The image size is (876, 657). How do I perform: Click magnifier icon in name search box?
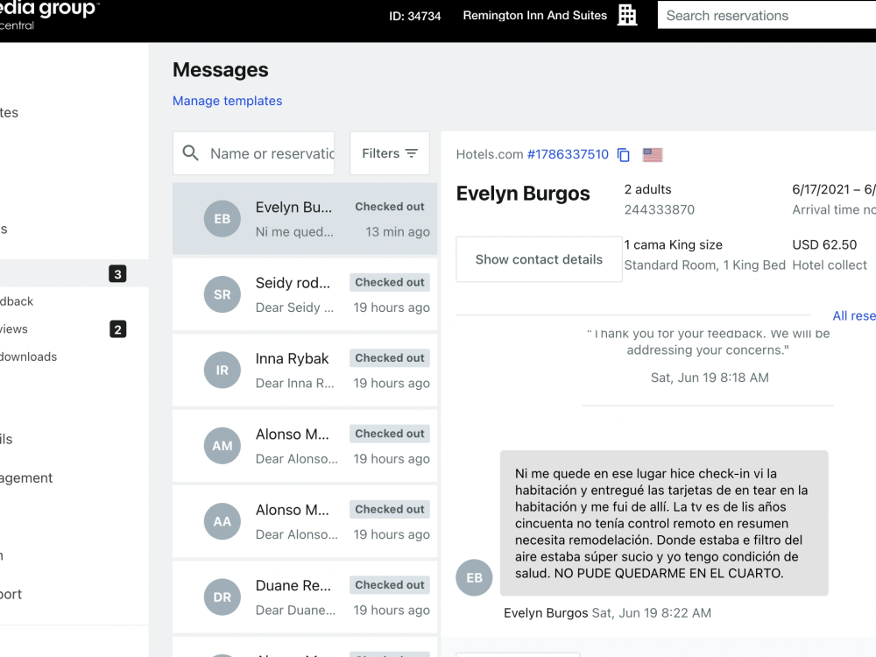point(190,153)
